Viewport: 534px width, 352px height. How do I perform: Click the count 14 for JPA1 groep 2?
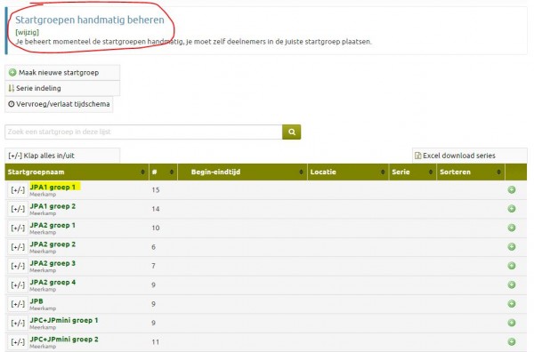click(156, 209)
